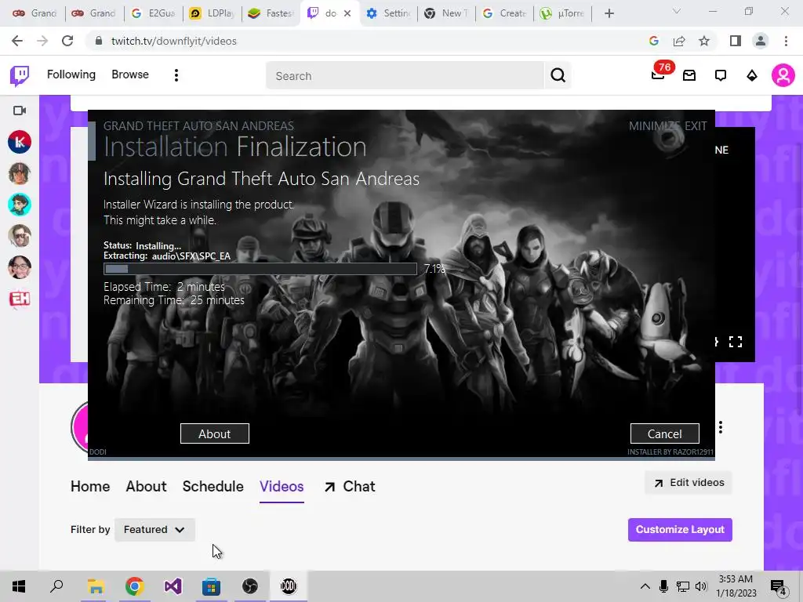This screenshot has width=803, height=602.
Task: Open the teal-background avatar channel in sidebar
Action: (x=20, y=205)
